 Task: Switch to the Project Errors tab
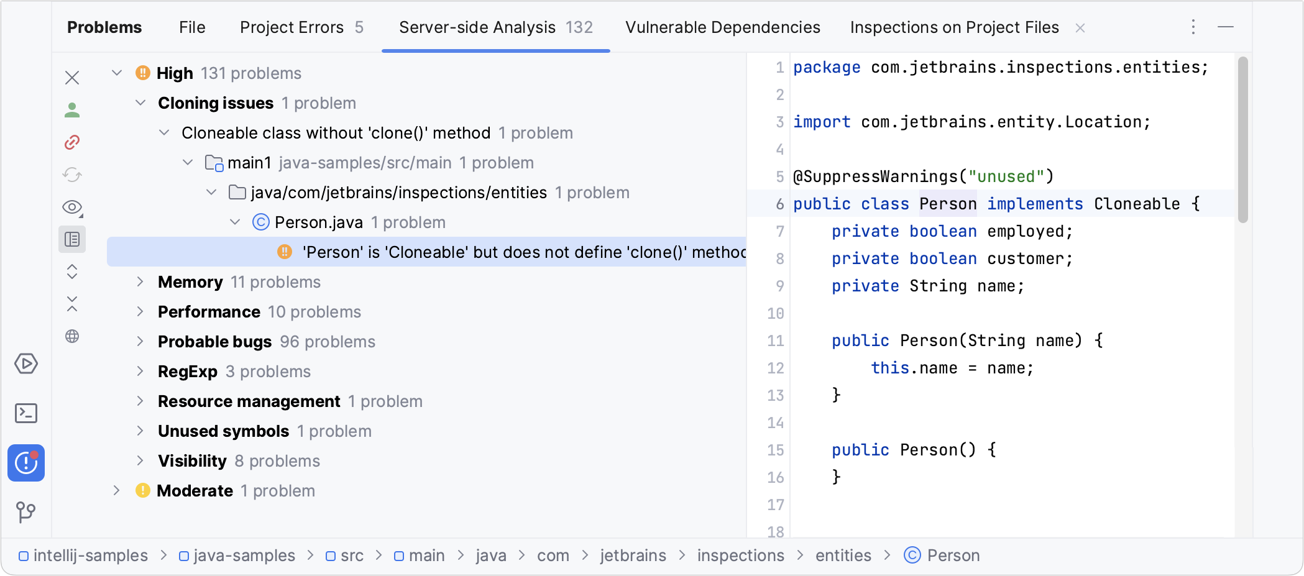point(301,27)
